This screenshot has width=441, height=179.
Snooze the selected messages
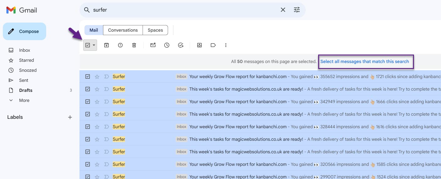pyautogui.click(x=167, y=45)
